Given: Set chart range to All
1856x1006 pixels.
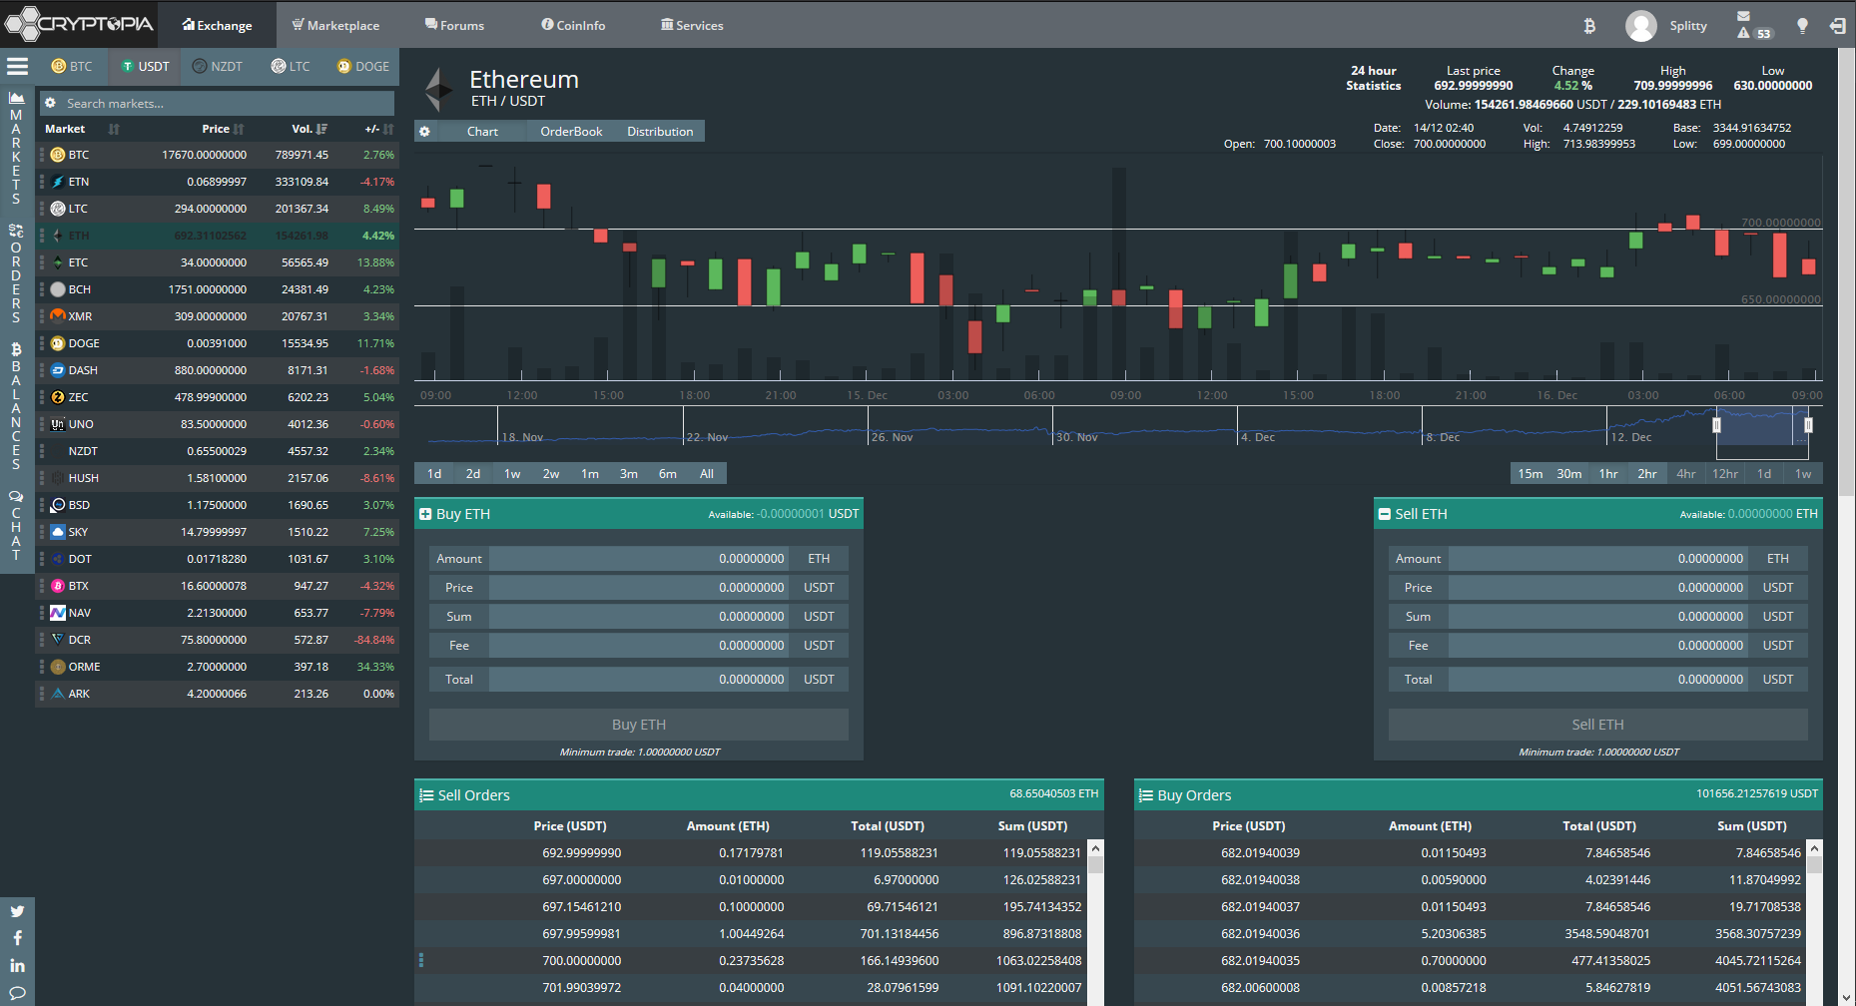Looking at the screenshot, I should click(x=707, y=473).
